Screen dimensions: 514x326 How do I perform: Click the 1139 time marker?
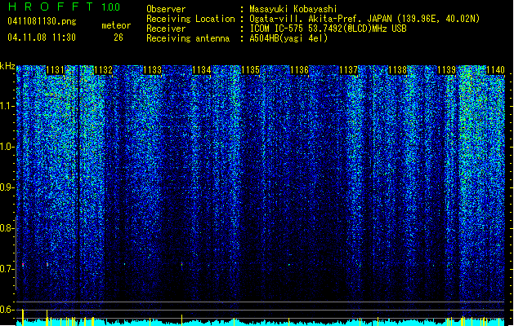tap(446, 70)
